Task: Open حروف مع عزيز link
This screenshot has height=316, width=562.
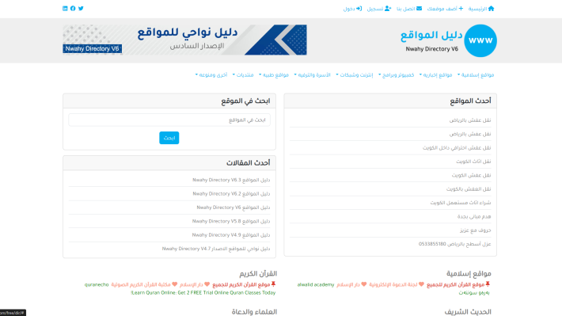Action: tap(476, 230)
